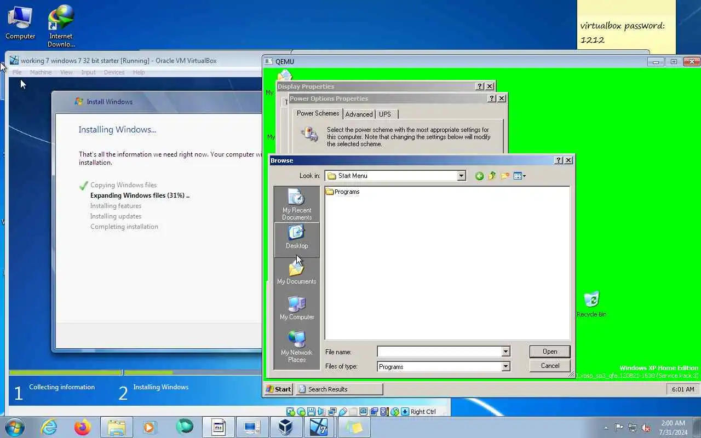Open the View Menu dropdown in Browse

coord(520,176)
